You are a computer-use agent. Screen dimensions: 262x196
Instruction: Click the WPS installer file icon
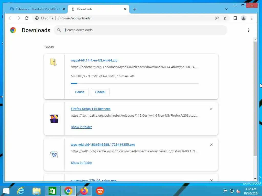54,154
